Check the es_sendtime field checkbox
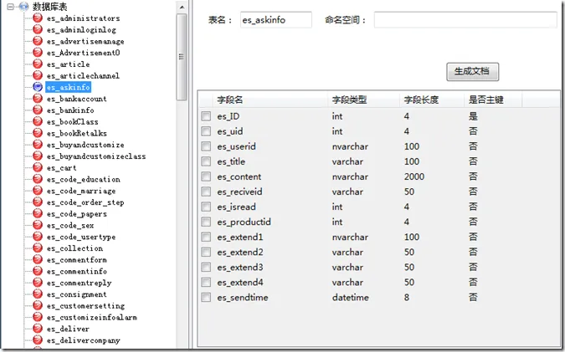Image resolution: width=565 pixels, height=352 pixels. pos(206,298)
